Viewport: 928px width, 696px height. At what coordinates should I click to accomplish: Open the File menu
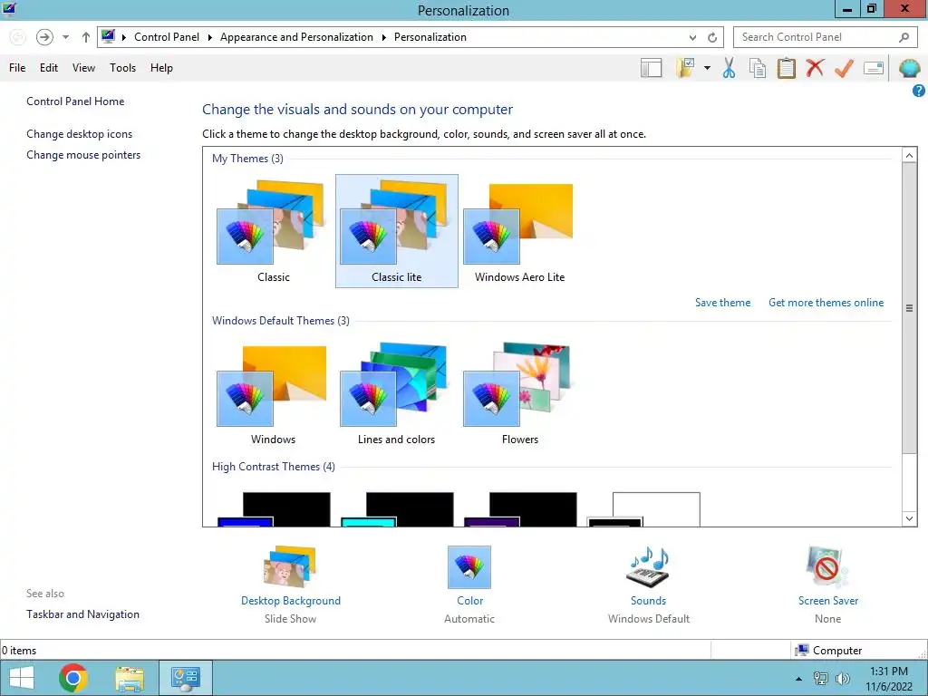pyautogui.click(x=17, y=68)
